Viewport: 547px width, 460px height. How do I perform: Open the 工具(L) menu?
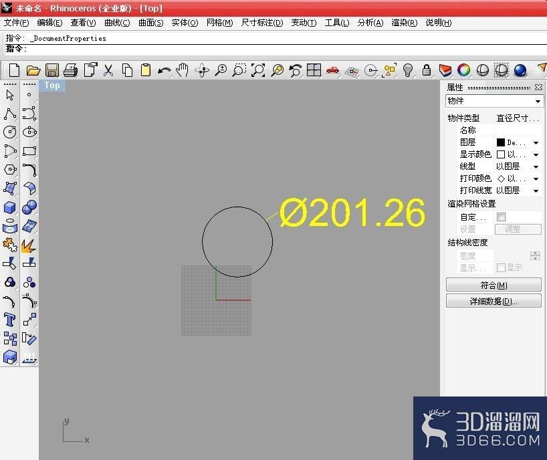tap(336, 23)
